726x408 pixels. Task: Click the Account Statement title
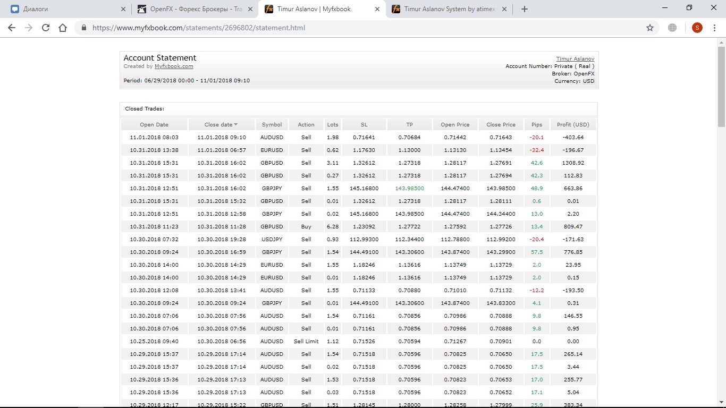[160, 58]
